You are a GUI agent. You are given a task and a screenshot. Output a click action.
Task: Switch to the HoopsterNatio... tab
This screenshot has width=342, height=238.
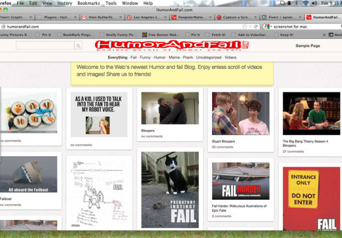[x=192, y=17]
